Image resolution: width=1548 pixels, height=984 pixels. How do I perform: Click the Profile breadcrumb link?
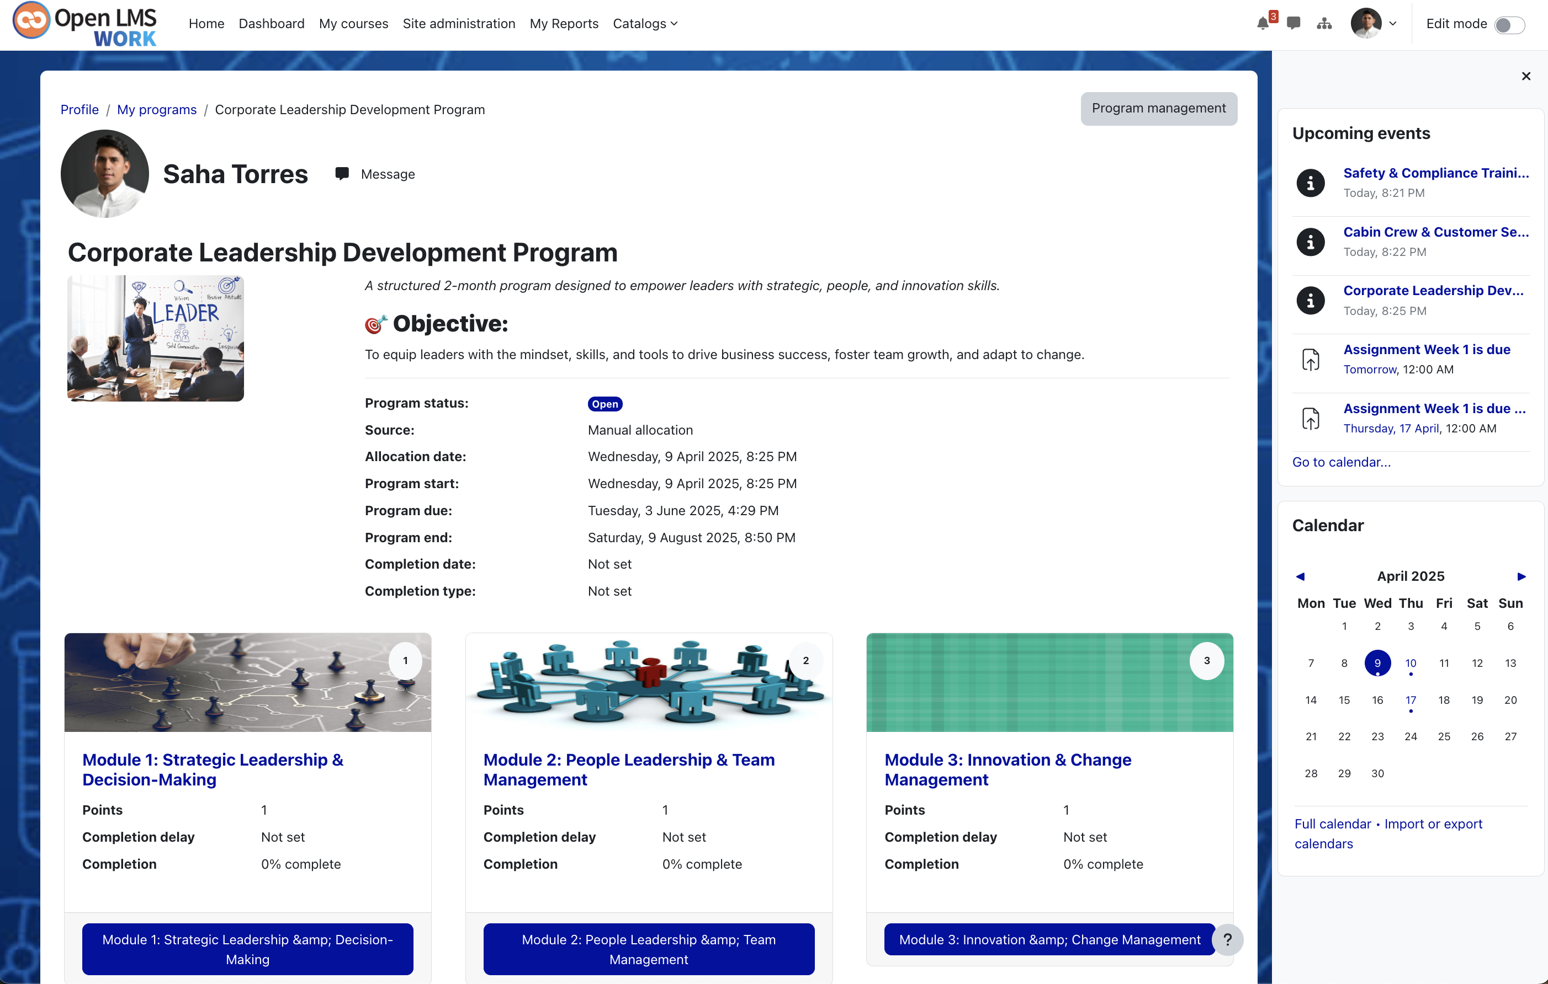[x=79, y=110]
